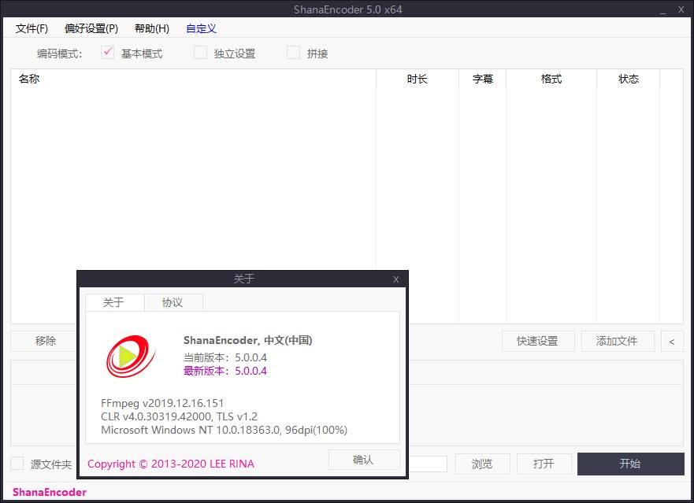
Task: Click the 浏览 browse button
Action: (x=482, y=464)
